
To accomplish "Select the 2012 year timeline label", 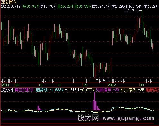I will click(112, 85).
